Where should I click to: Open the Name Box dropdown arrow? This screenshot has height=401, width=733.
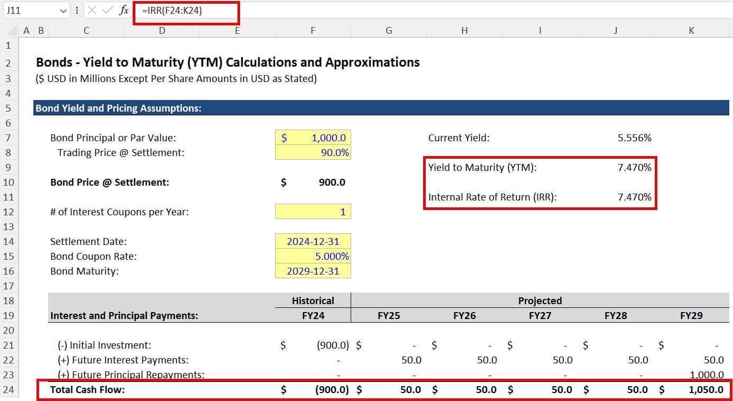pyautogui.click(x=64, y=11)
